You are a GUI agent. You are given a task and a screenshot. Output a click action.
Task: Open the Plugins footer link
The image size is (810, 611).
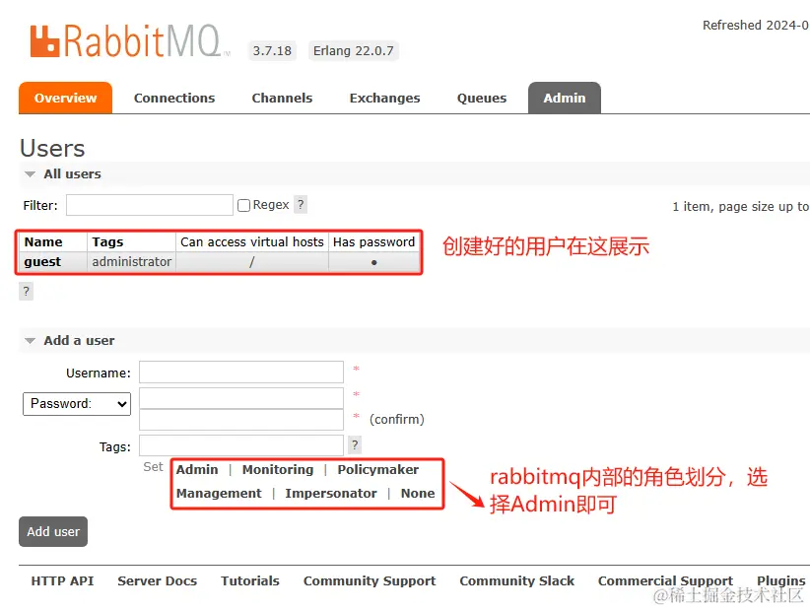click(781, 581)
